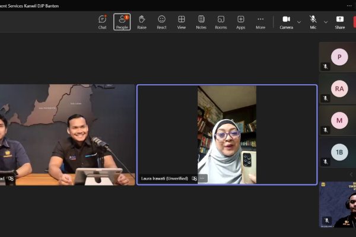Open the meeting Notes
This screenshot has height=237, width=356.
click(x=201, y=22)
